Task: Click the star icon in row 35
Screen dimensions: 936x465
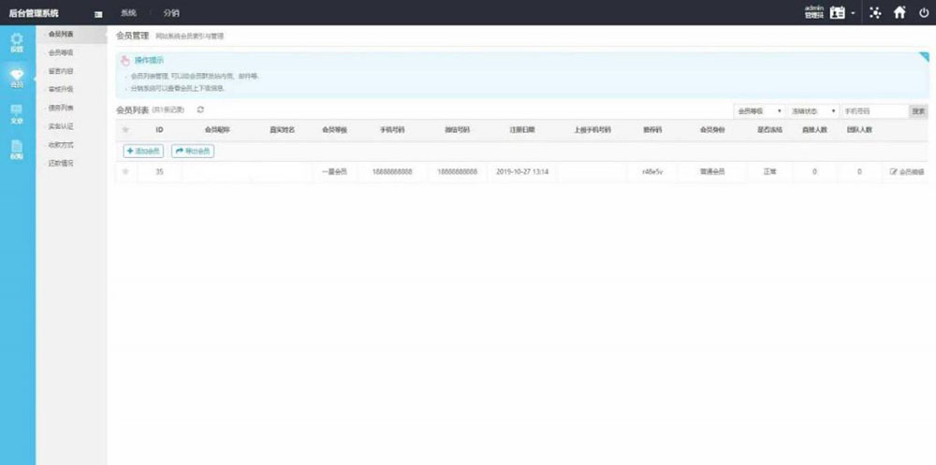Action: (125, 172)
